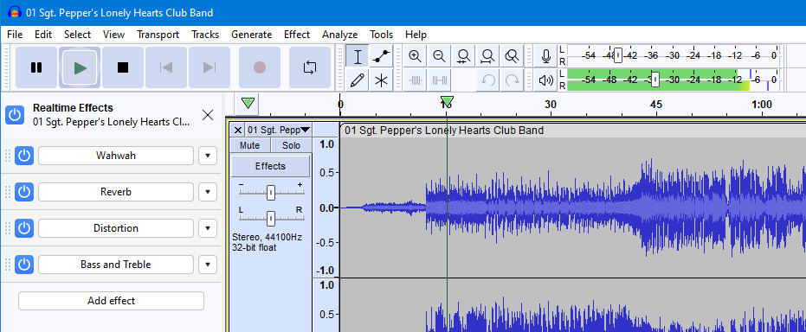Open the File menu
Image resolution: width=806 pixels, height=332 pixels.
(x=15, y=35)
